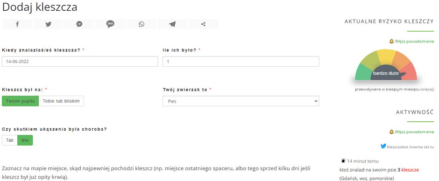Image resolution: width=439 pixels, height=181 pixels.
Task: Select 'Tak' for disease question
Action: (10, 140)
